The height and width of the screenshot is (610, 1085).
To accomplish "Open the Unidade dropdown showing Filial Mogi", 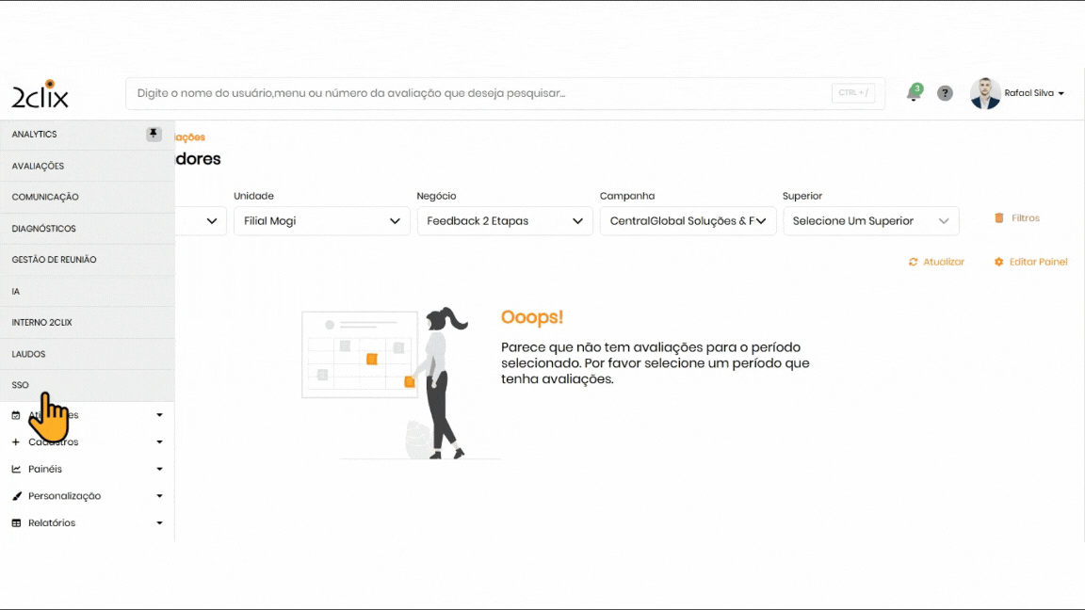I will (x=321, y=221).
